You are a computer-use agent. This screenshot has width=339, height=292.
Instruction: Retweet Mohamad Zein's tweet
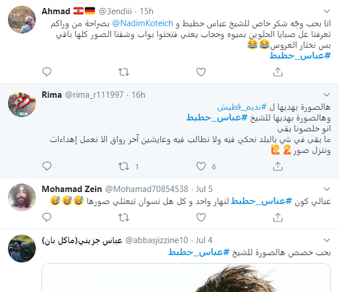coord(123,217)
